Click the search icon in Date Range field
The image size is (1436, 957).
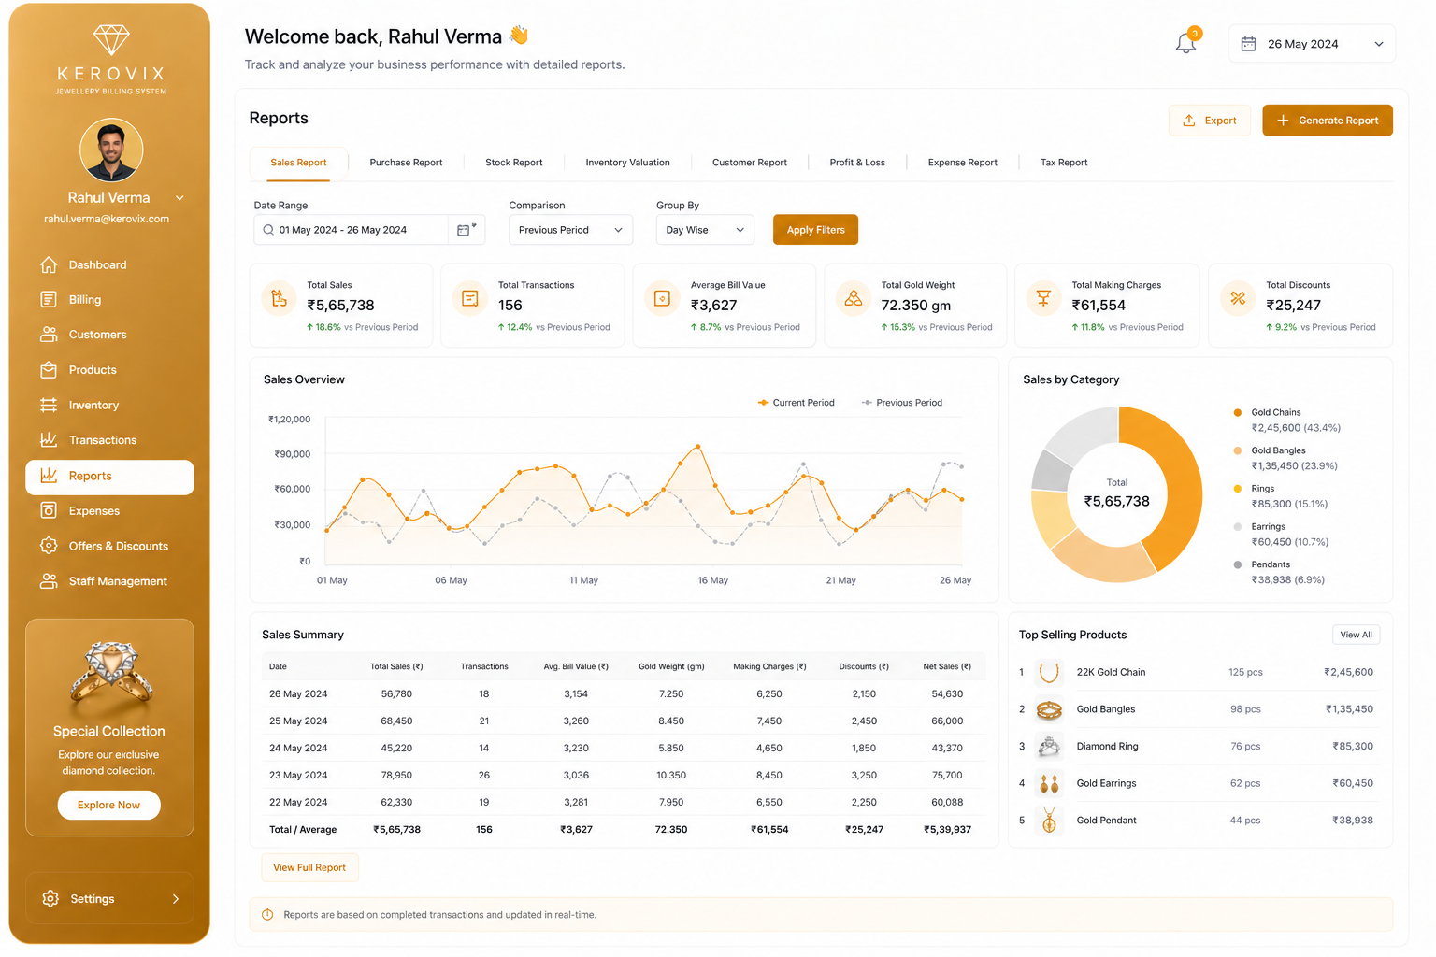pyautogui.click(x=268, y=230)
